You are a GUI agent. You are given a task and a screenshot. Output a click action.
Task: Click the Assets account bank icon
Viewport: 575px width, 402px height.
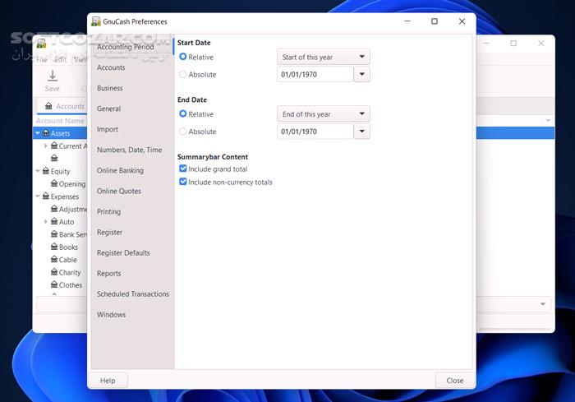pyautogui.click(x=46, y=133)
